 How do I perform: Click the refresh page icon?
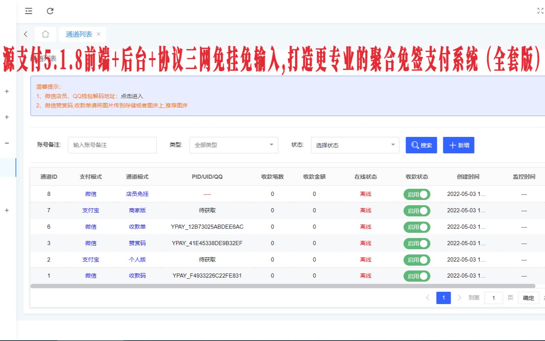[x=50, y=11]
